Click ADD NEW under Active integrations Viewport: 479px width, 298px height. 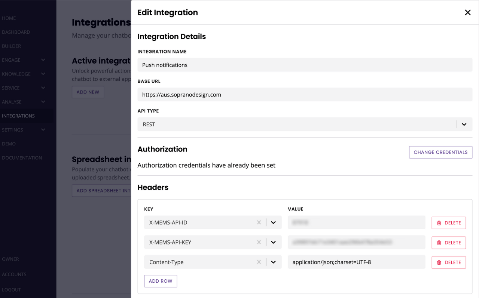click(x=88, y=92)
